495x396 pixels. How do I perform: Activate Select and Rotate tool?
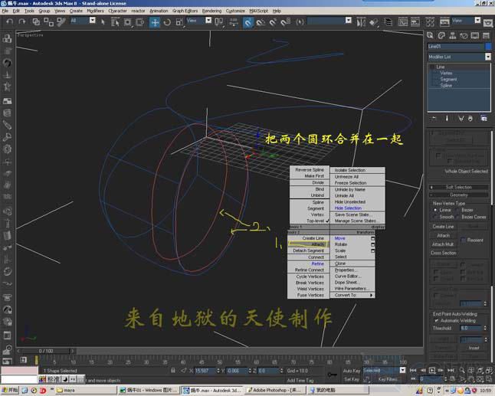click(x=167, y=22)
